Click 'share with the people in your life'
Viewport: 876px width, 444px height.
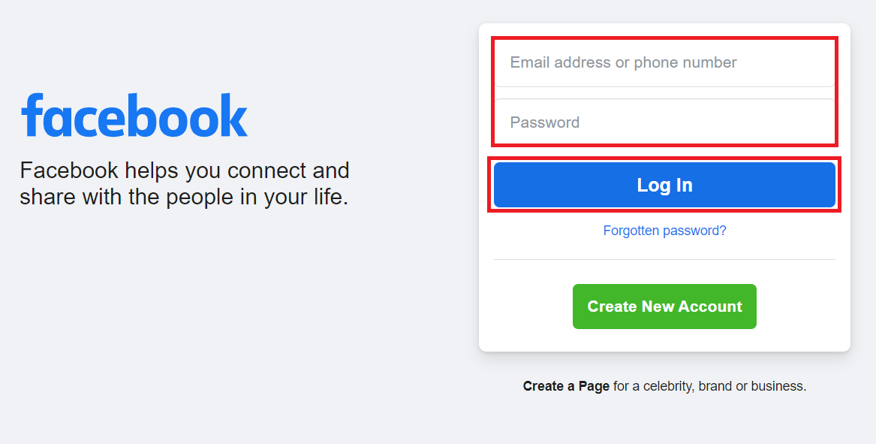coord(184,198)
